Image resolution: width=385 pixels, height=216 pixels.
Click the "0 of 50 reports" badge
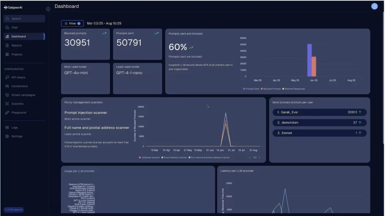(14, 209)
